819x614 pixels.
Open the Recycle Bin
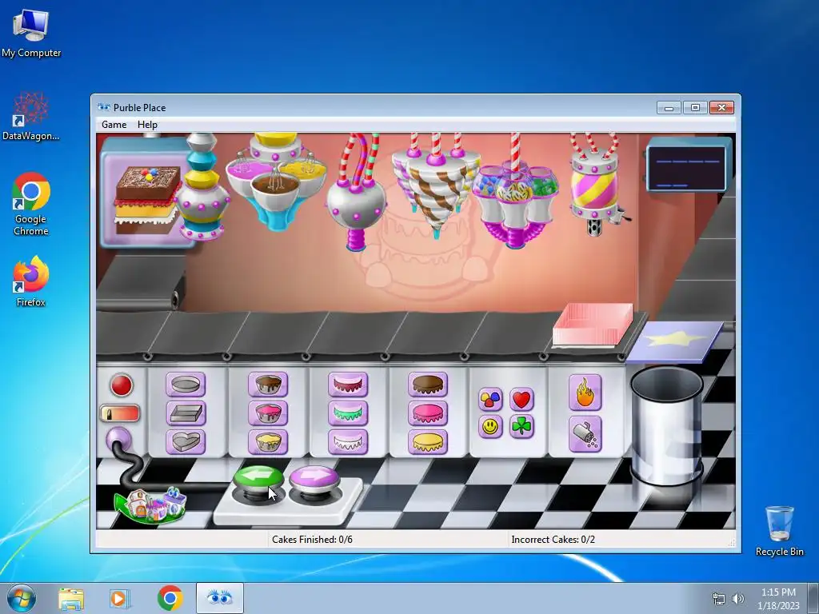(779, 531)
